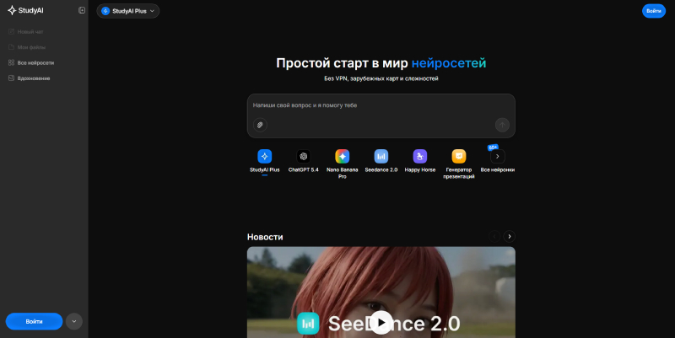
Task: Click the Без VPN subtitle text
Action: point(381,78)
